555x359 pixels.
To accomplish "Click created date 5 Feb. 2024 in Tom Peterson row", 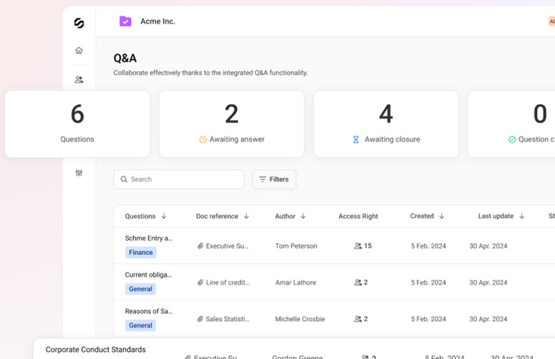I will click(428, 246).
